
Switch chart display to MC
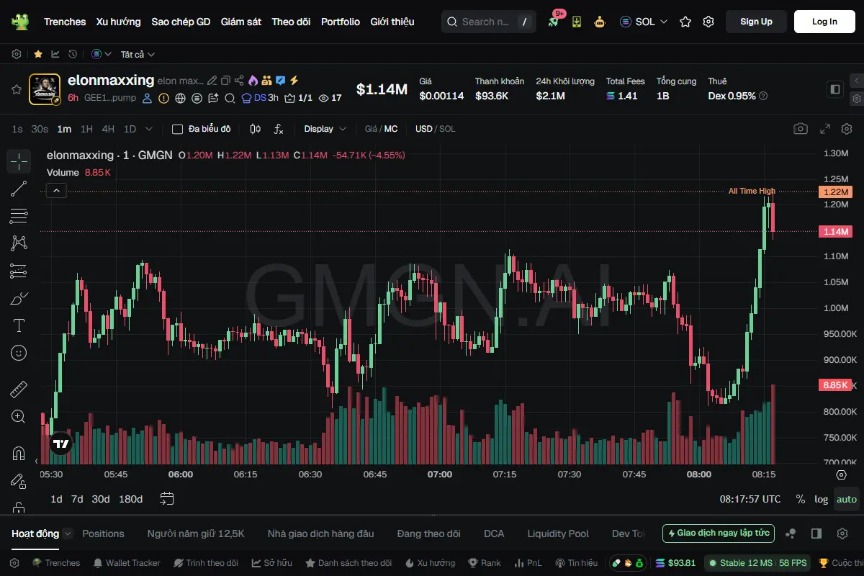391,129
